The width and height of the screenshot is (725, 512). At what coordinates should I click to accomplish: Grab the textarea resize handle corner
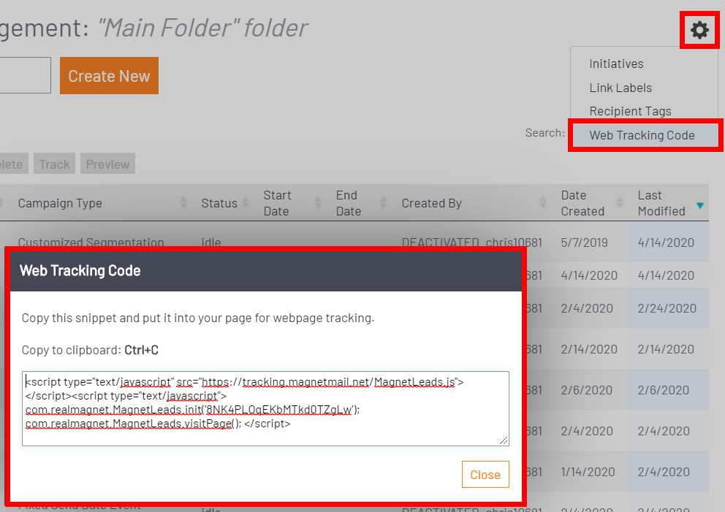504,441
